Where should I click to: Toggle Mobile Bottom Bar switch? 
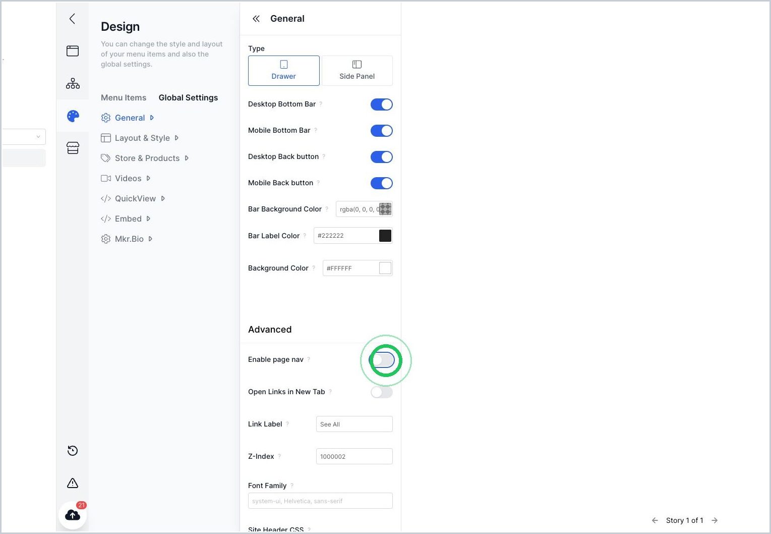[x=382, y=131]
